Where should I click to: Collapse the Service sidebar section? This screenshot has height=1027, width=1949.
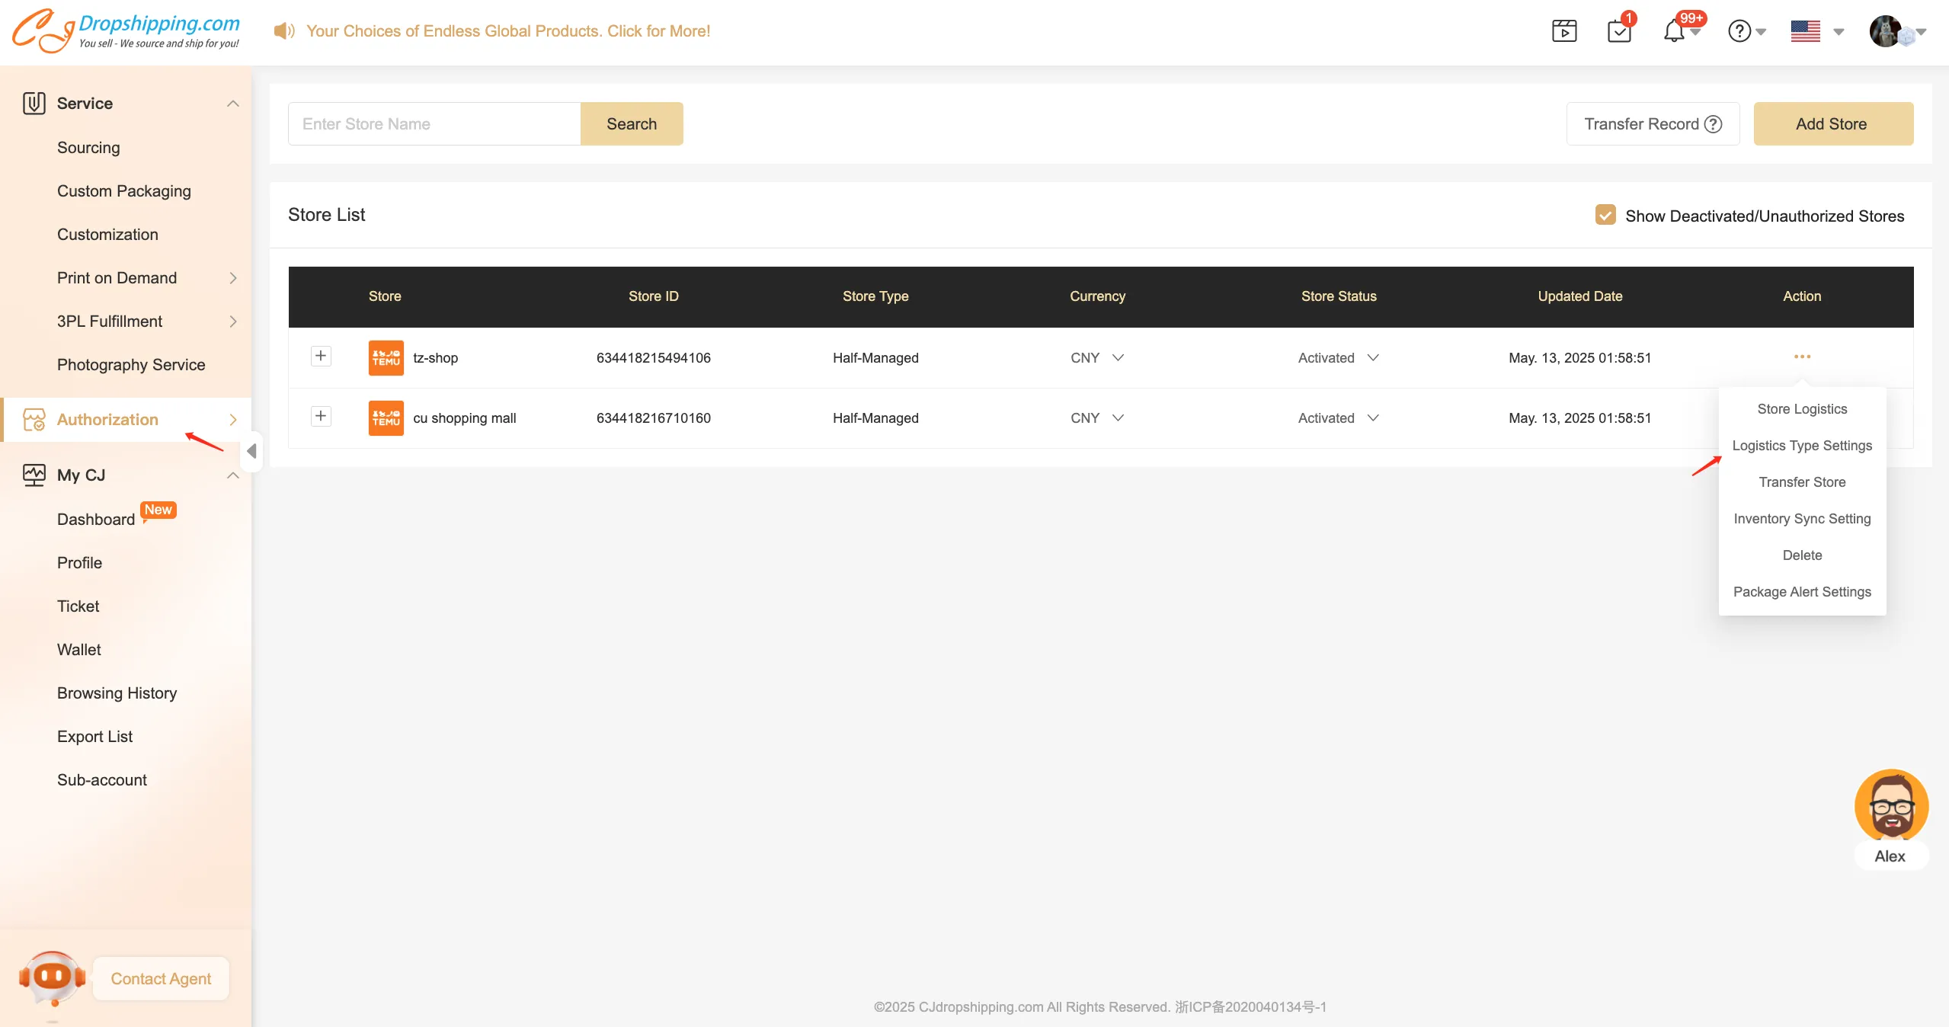(x=233, y=104)
